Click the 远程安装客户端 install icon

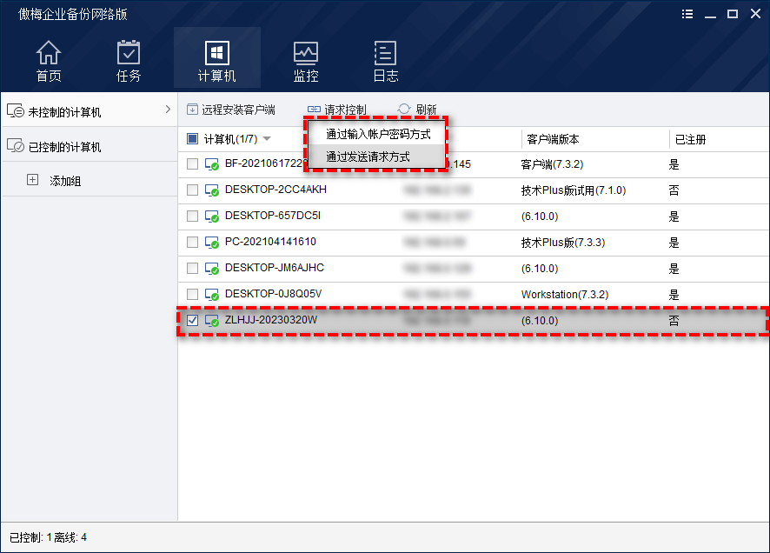click(x=193, y=110)
